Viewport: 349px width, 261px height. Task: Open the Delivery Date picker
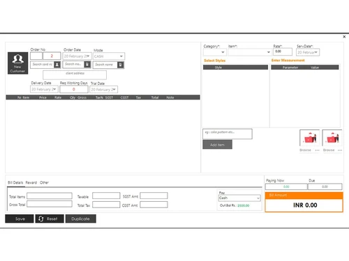(44, 89)
